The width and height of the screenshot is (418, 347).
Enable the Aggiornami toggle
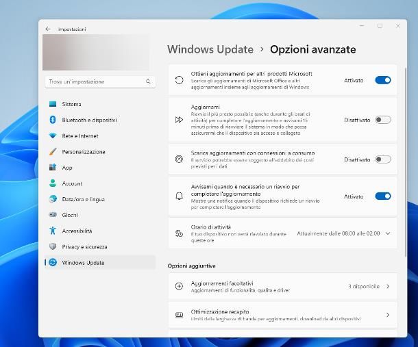[x=383, y=120]
